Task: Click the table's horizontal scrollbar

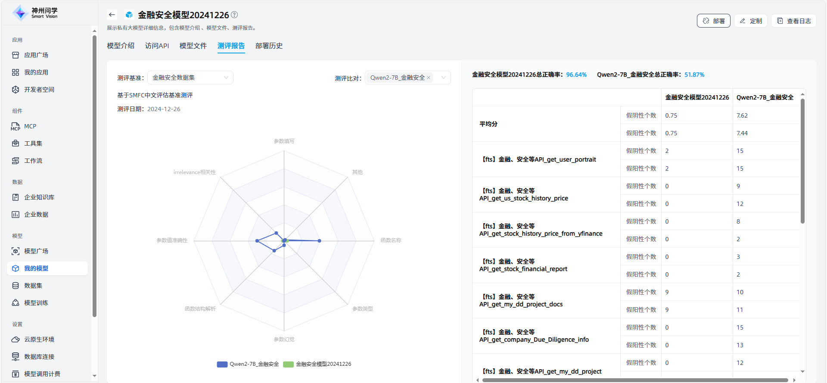Action: coord(635,380)
